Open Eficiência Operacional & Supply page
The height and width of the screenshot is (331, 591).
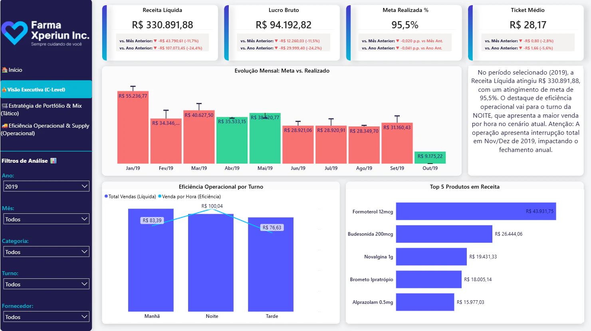pyautogui.click(x=45, y=129)
